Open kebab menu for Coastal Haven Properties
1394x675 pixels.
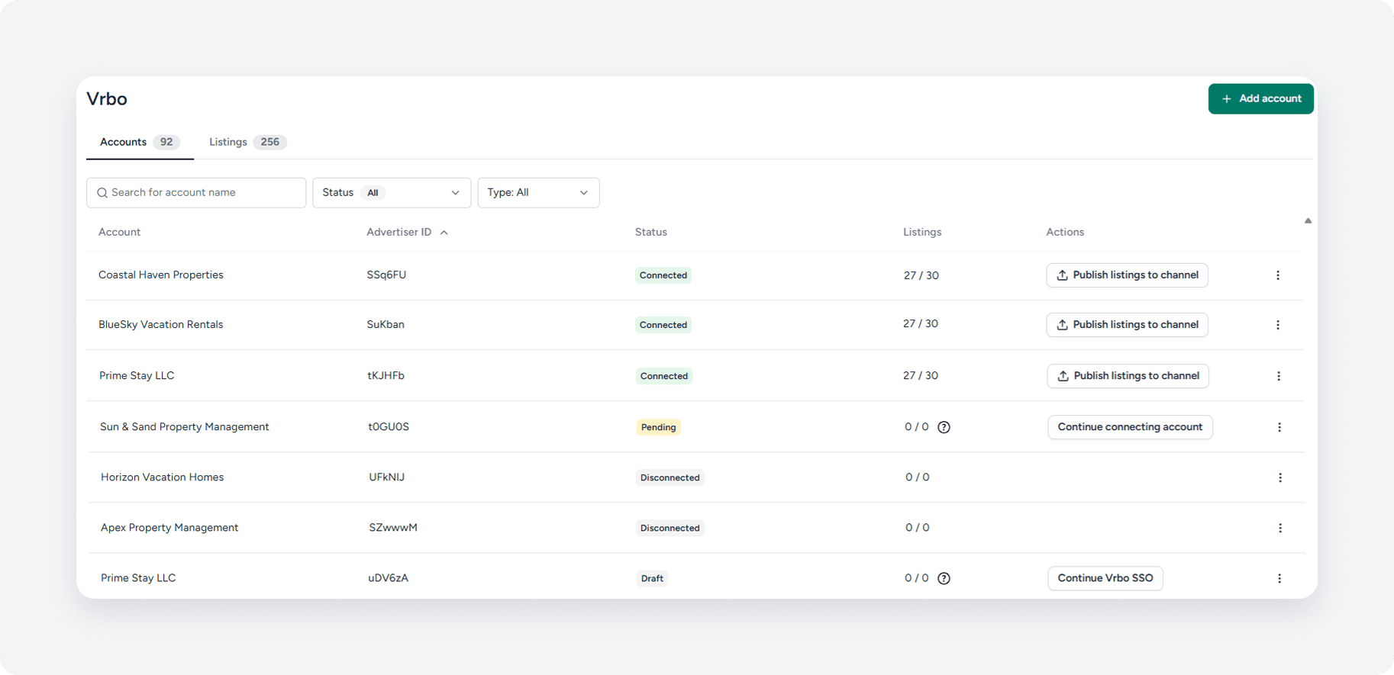point(1278,275)
